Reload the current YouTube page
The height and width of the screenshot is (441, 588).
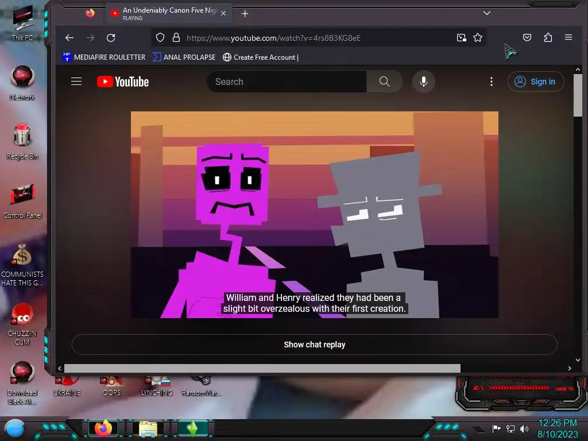point(111,38)
